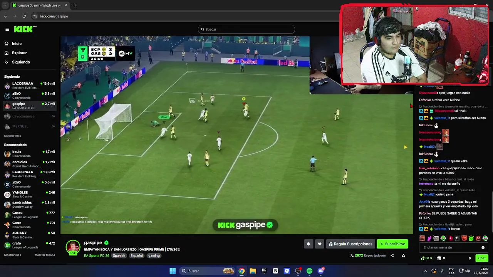
Task: Click the browser back arrow
Action: tap(5, 16)
